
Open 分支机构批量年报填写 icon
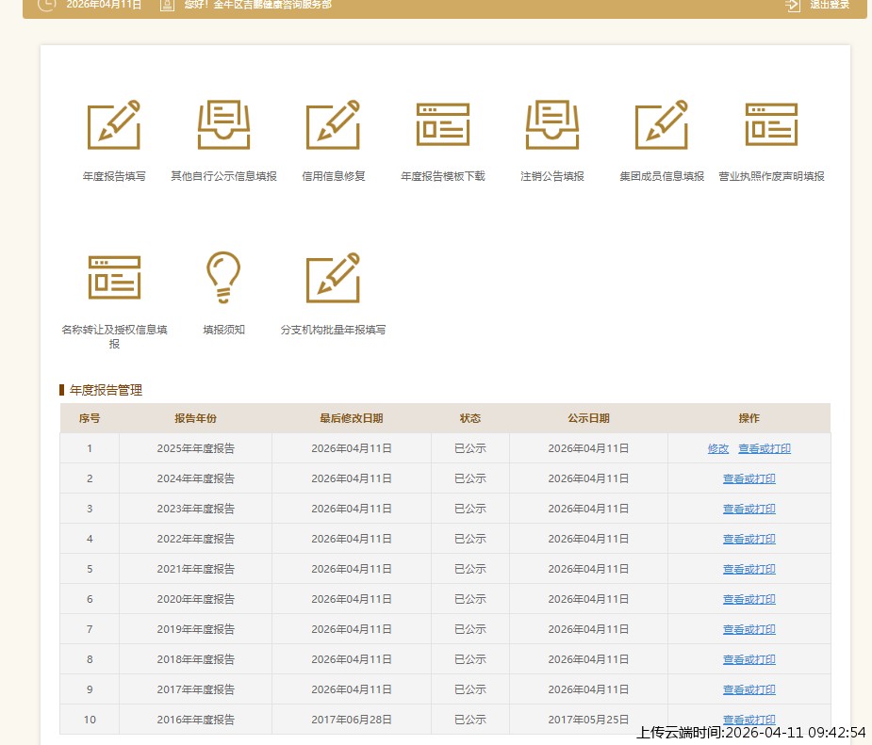[x=333, y=278]
